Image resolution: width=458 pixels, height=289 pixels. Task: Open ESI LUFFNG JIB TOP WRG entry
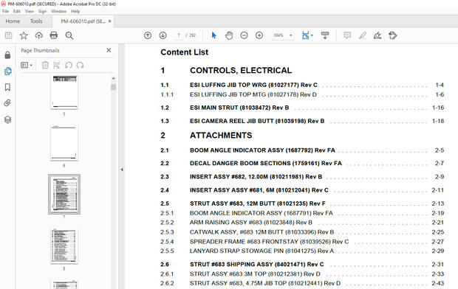point(253,85)
